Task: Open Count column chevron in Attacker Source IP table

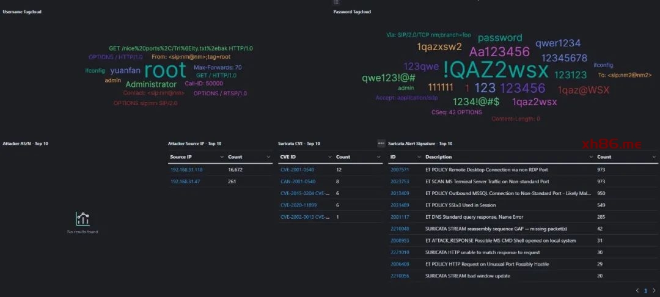Action: [x=268, y=157]
